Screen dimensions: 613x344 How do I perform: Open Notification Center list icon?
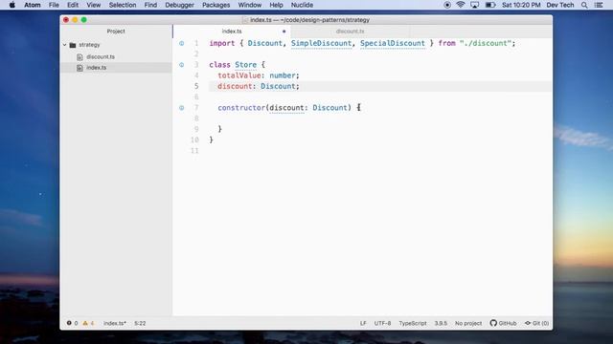pos(599,5)
